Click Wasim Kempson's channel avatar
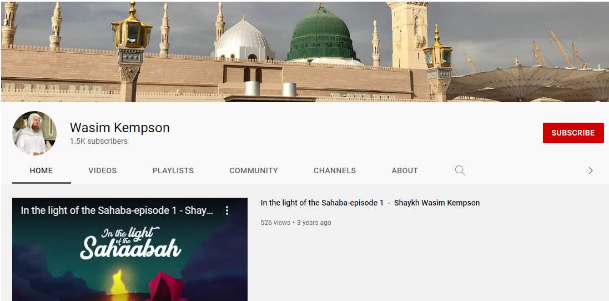Image resolution: width=609 pixels, height=301 pixels. pos(34,133)
